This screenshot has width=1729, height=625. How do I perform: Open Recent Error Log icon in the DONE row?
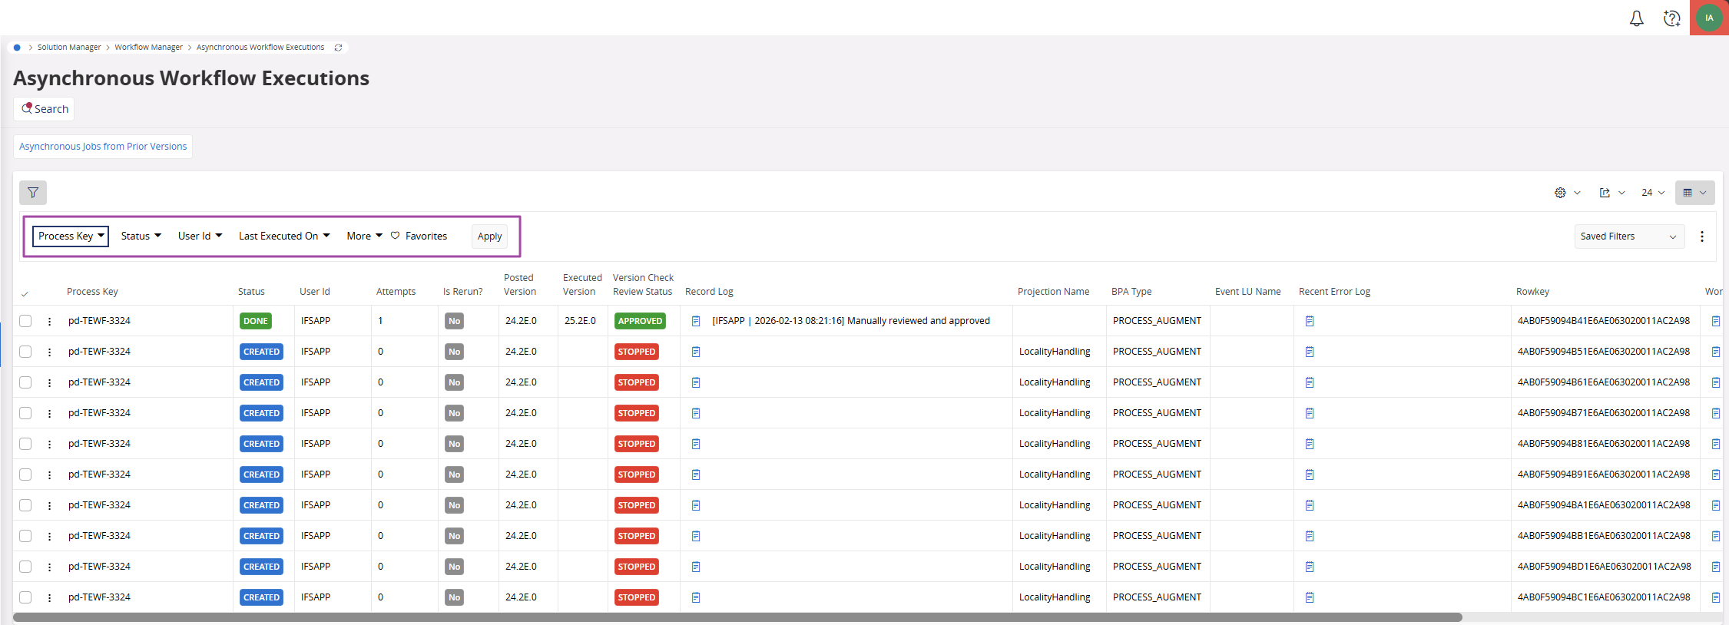click(x=1310, y=321)
